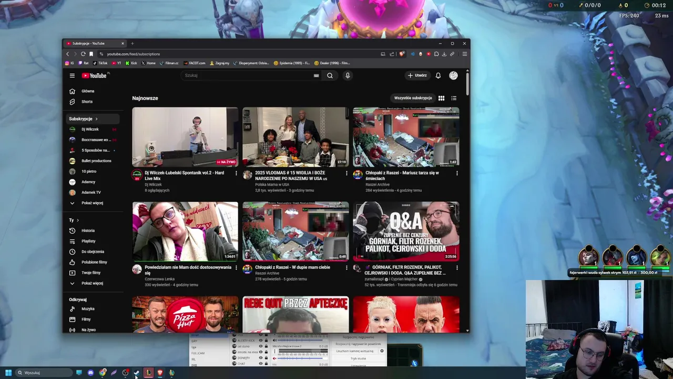Open the Pizza Hut video thumbnail
673x379 pixels.
coord(185,314)
